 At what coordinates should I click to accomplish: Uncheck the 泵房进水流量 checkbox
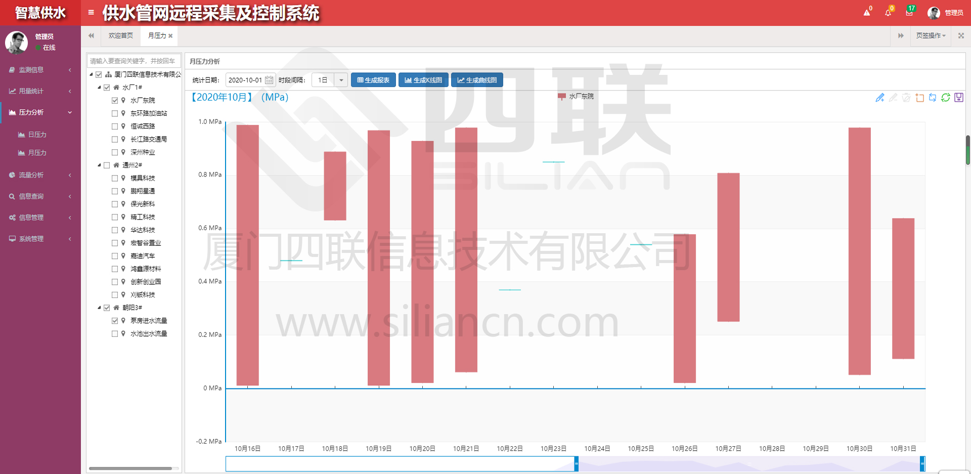point(115,321)
